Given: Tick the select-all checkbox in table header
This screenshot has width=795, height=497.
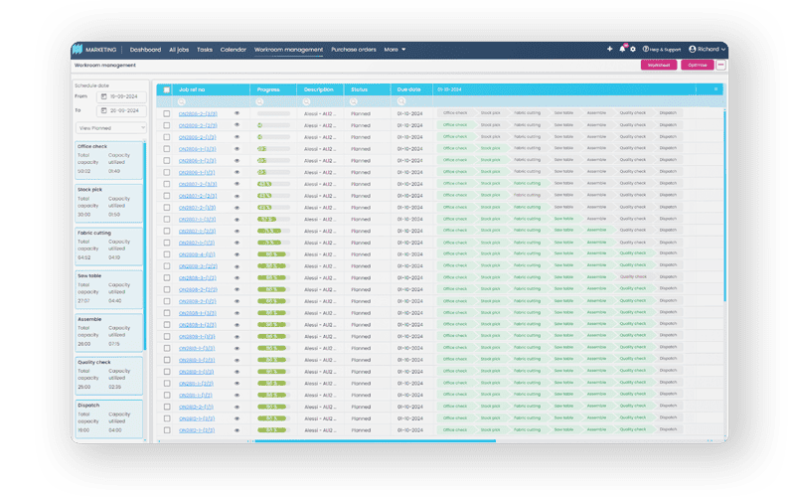Looking at the screenshot, I should (x=167, y=89).
